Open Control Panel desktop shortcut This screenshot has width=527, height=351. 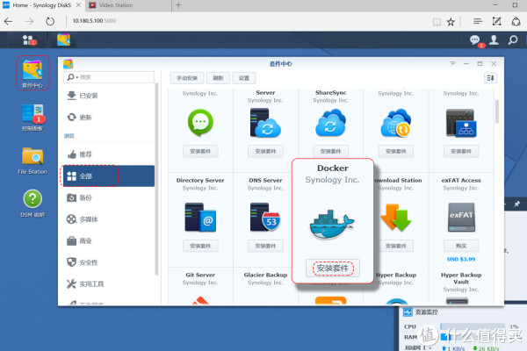point(32,118)
